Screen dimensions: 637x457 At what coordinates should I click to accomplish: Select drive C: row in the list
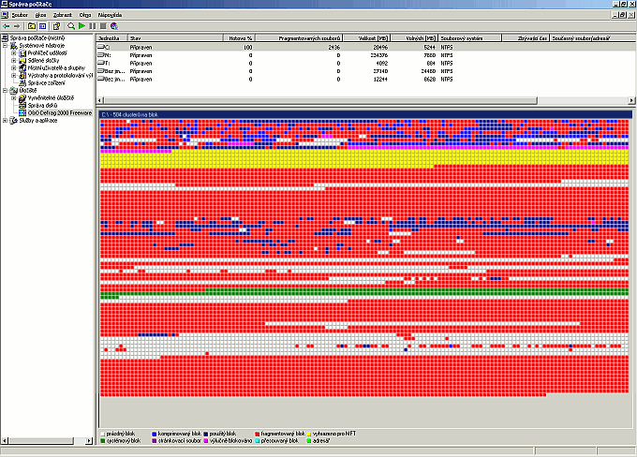[106, 46]
